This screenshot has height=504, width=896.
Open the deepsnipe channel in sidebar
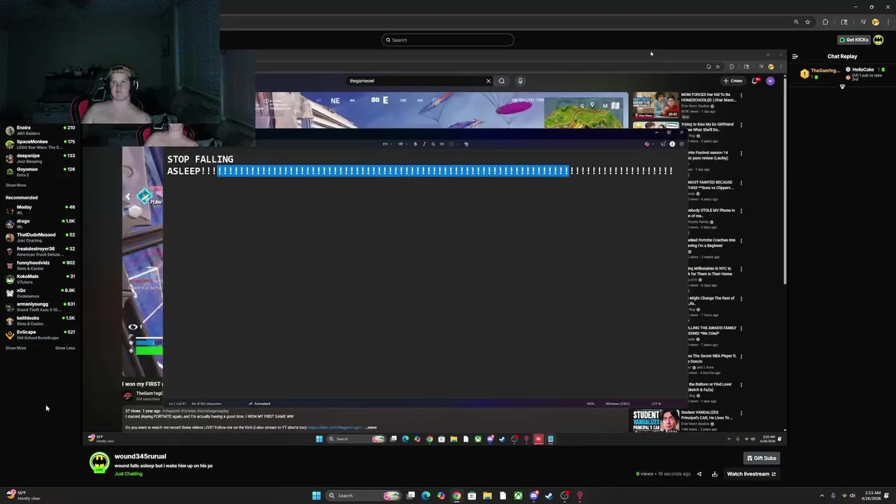pos(40,158)
